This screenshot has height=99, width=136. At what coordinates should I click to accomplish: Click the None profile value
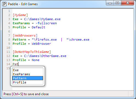tap(36, 60)
